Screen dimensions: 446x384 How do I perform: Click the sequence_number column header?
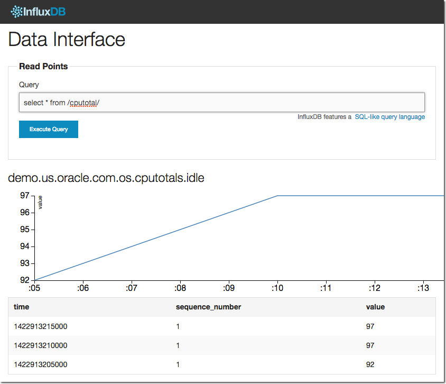[x=208, y=307]
